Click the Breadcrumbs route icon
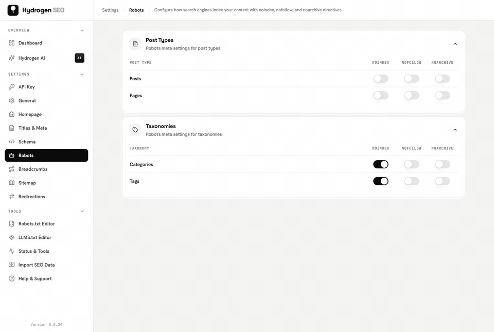The width and height of the screenshot is (494, 332). 12,169
